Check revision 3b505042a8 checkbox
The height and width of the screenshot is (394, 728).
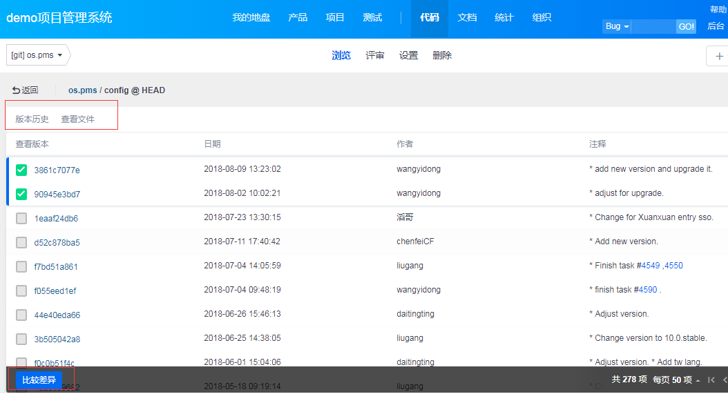(21, 339)
